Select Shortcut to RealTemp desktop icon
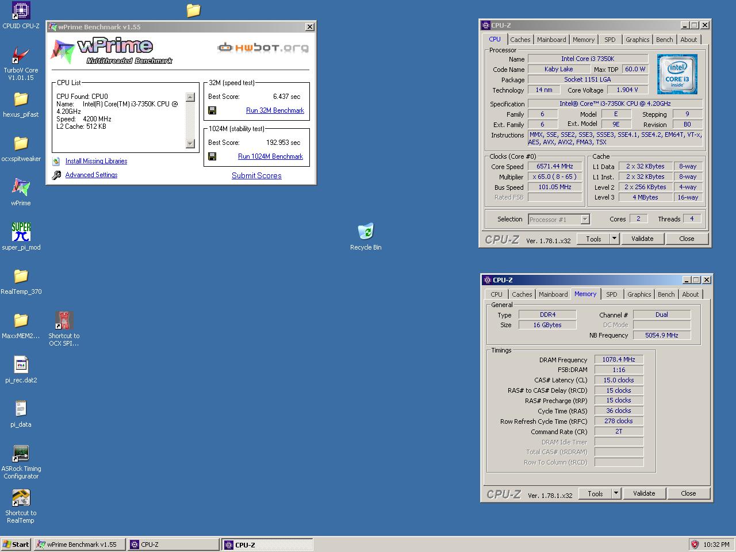 (x=21, y=497)
